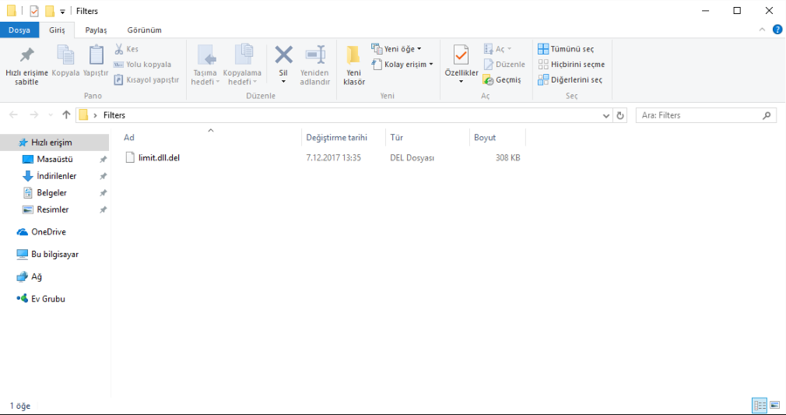Open Help via question mark icon
Viewport: 786px width, 415px height.
click(x=777, y=30)
